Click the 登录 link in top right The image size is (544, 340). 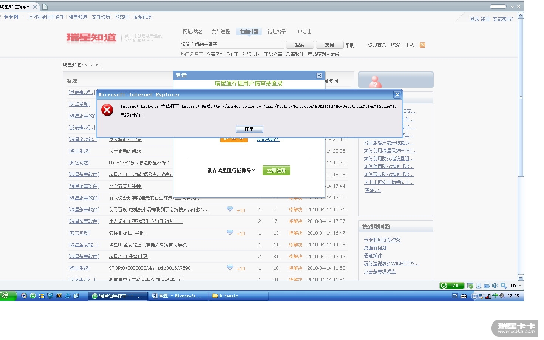point(474,19)
